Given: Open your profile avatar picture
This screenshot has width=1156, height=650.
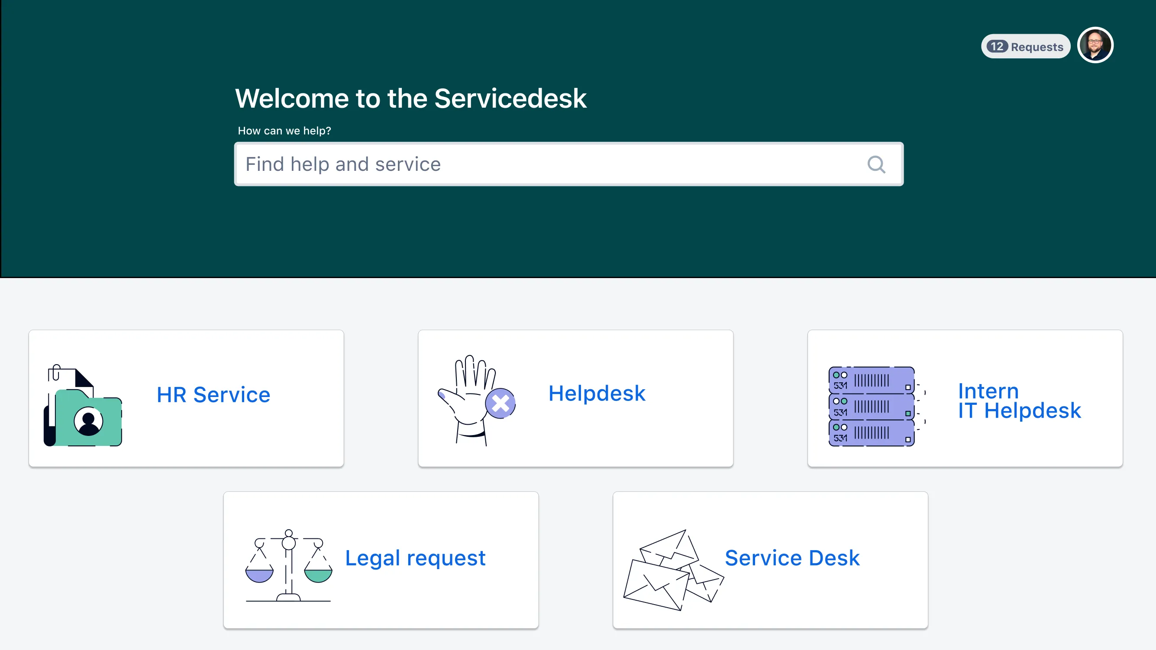Looking at the screenshot, I should (x=1095, y=45).
